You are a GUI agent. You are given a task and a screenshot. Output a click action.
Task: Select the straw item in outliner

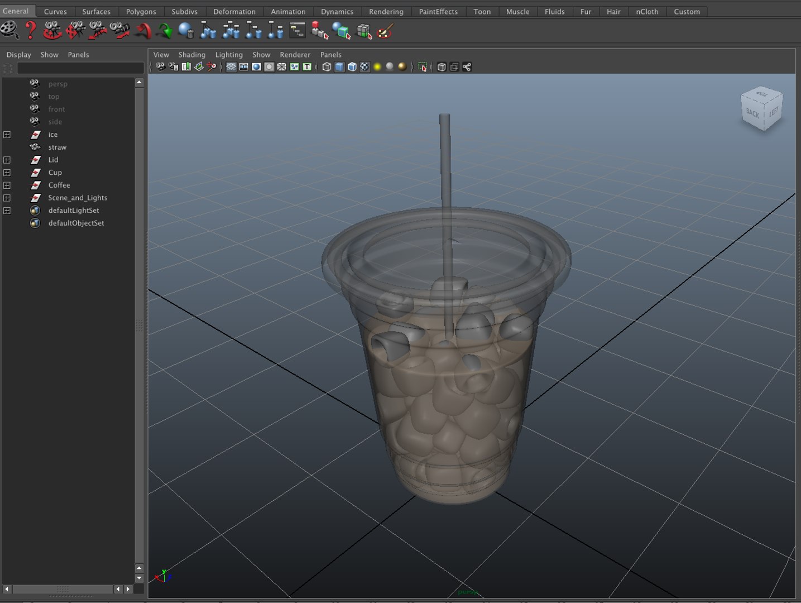click(x=57, y=147)
